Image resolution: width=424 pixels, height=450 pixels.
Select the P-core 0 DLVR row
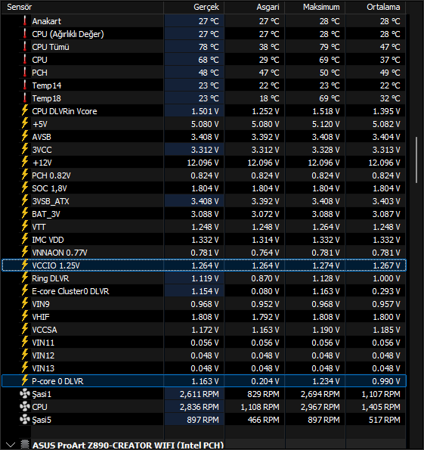click(204, 381)
